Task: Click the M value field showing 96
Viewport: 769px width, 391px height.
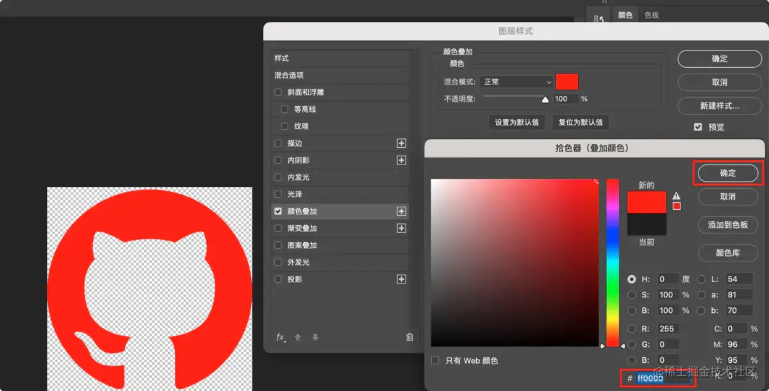Action: point(736,344)
